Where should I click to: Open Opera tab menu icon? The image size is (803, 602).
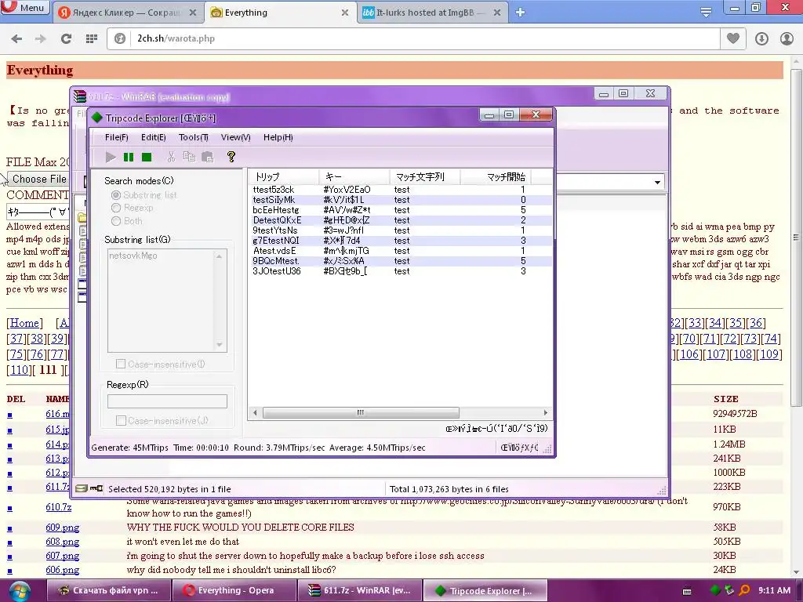(x=706, y=13)
